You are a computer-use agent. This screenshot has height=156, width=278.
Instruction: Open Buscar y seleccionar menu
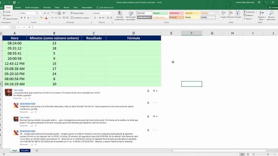coord(271,16)
